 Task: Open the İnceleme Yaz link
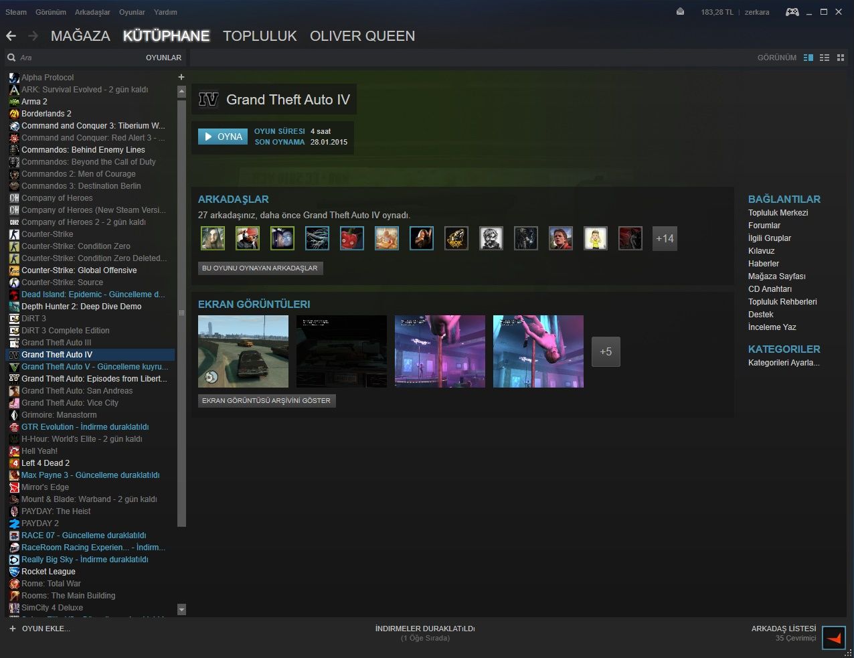click(x=772, y=327)
